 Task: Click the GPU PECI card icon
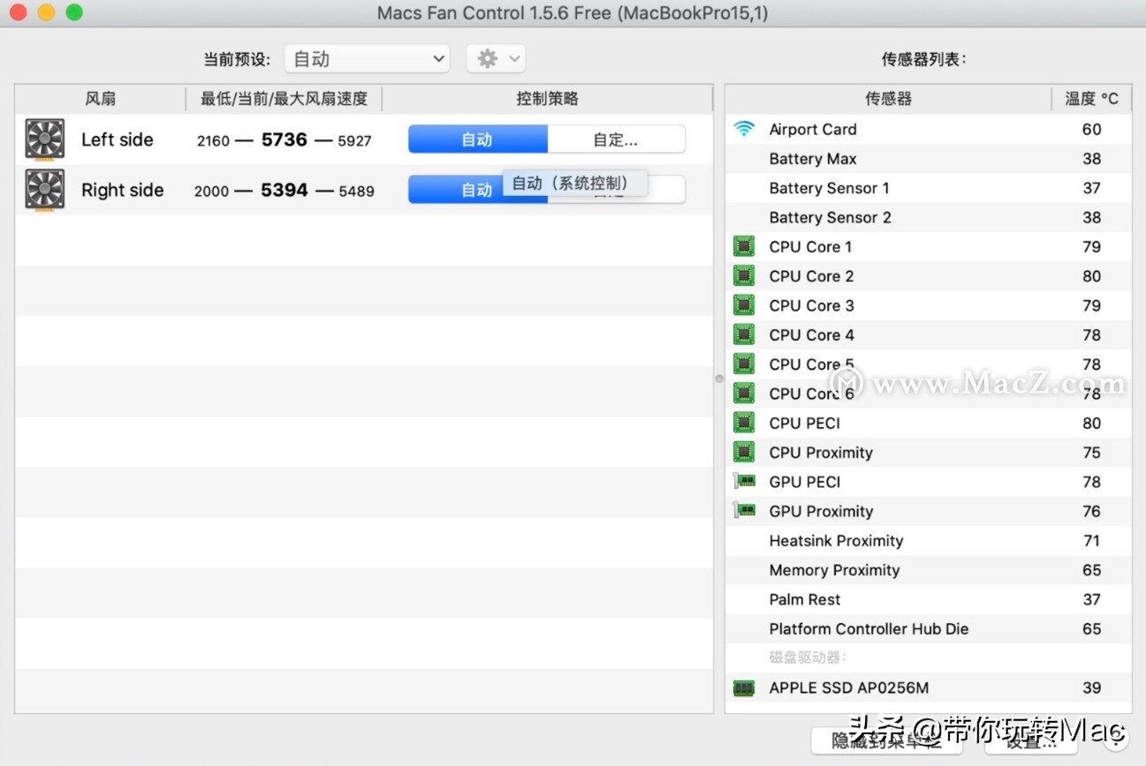[x=744, y=482]
